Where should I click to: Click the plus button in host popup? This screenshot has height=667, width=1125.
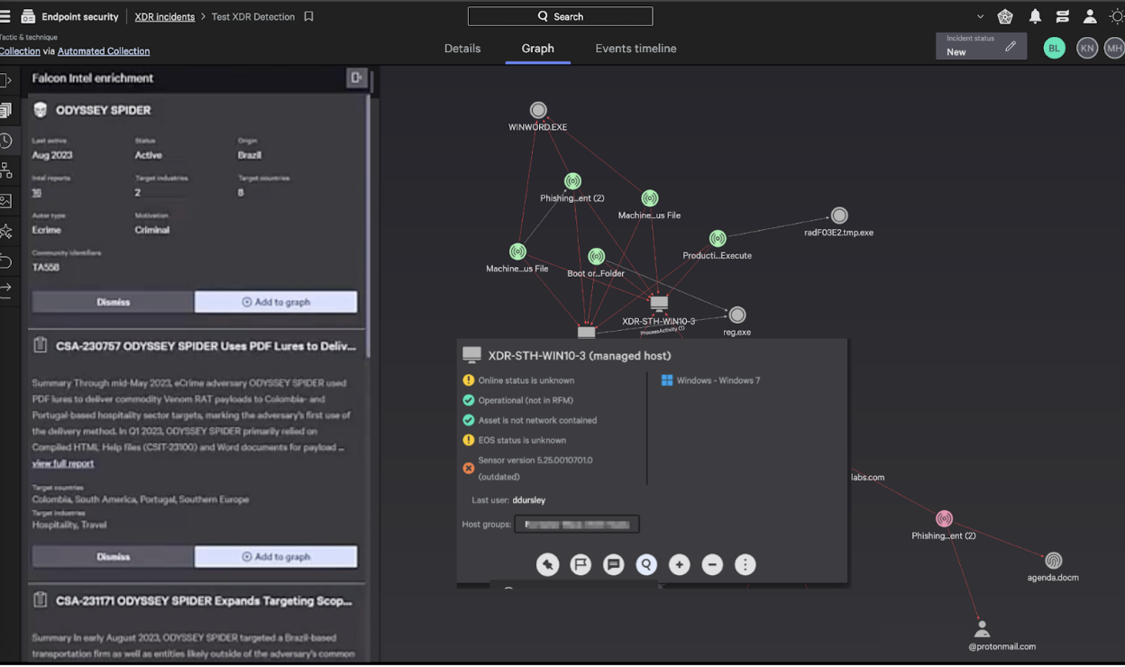(x=680, y=565)
